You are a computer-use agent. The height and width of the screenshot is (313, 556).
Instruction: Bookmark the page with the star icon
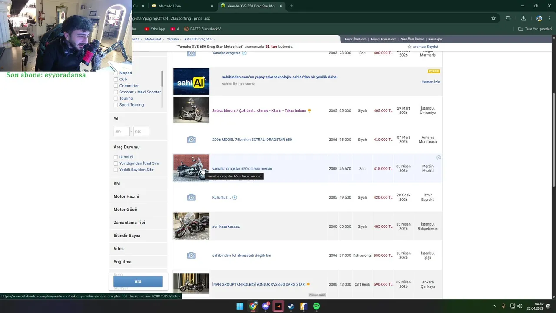[493, 18]
